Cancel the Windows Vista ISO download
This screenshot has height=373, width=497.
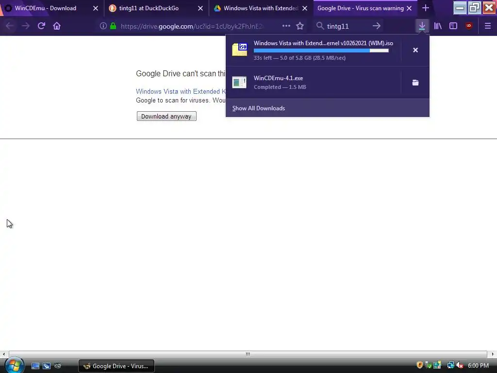(x=415, y=50)
